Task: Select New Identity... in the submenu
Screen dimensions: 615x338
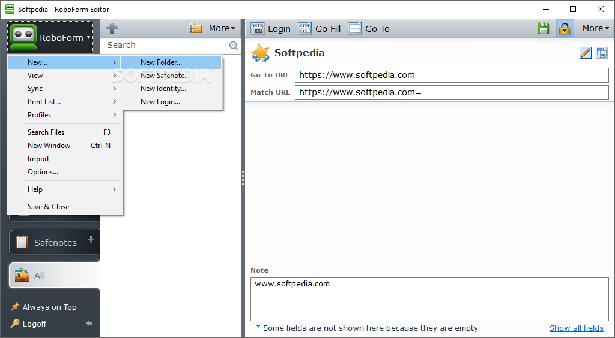Action: point(171,89)
